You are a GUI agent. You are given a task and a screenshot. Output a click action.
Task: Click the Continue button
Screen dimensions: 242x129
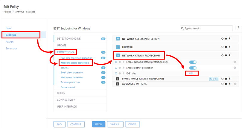pyautogui.click(x=76, y=124)
